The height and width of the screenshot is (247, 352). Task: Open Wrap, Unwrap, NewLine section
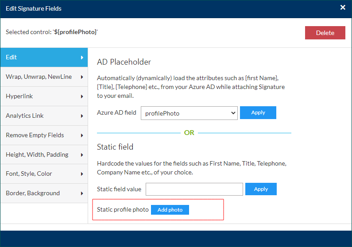point(44,77)
